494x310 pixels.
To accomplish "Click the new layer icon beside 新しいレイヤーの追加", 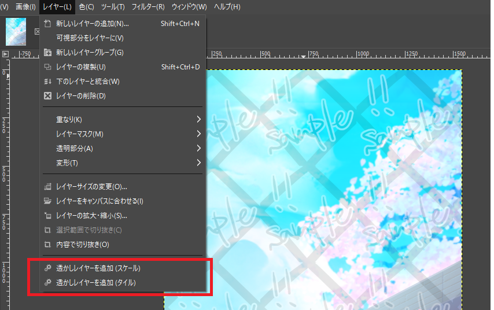I will [x=47, y=24].
